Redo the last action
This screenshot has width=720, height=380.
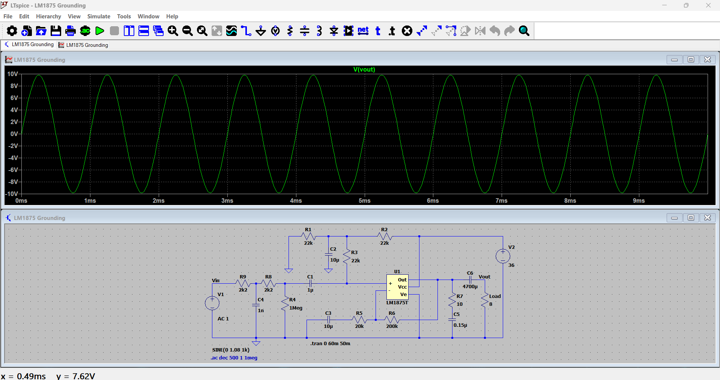[510, 31]
